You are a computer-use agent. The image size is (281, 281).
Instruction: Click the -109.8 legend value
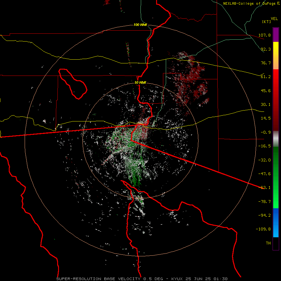pos(263,229)
